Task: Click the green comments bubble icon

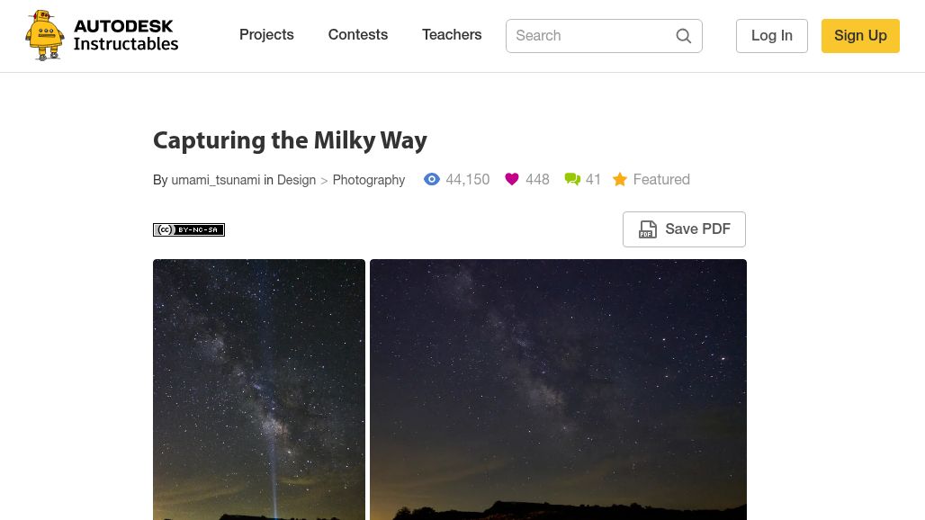Action: tap(572, 179)
